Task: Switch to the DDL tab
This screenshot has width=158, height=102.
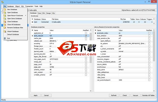Action: 44,13
